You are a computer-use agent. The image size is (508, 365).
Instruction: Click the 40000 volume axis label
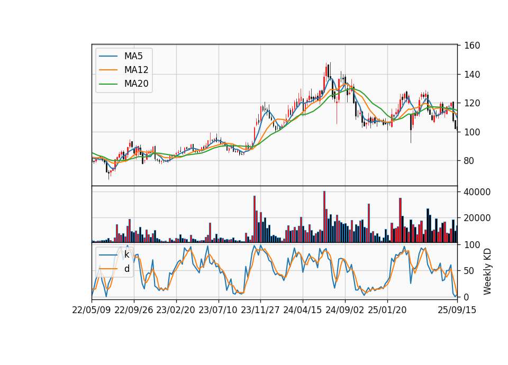pos(477,192)
